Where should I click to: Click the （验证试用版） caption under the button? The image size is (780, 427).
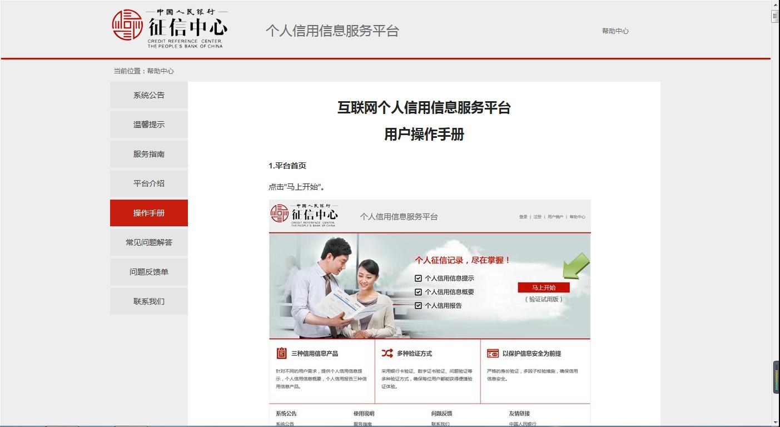(x=544, y=299)
